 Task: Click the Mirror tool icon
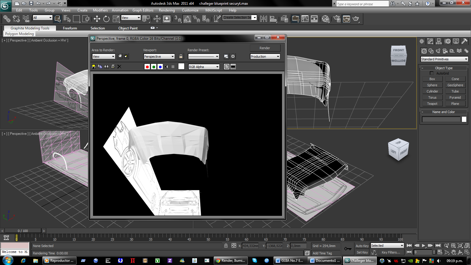coord(263,19)
